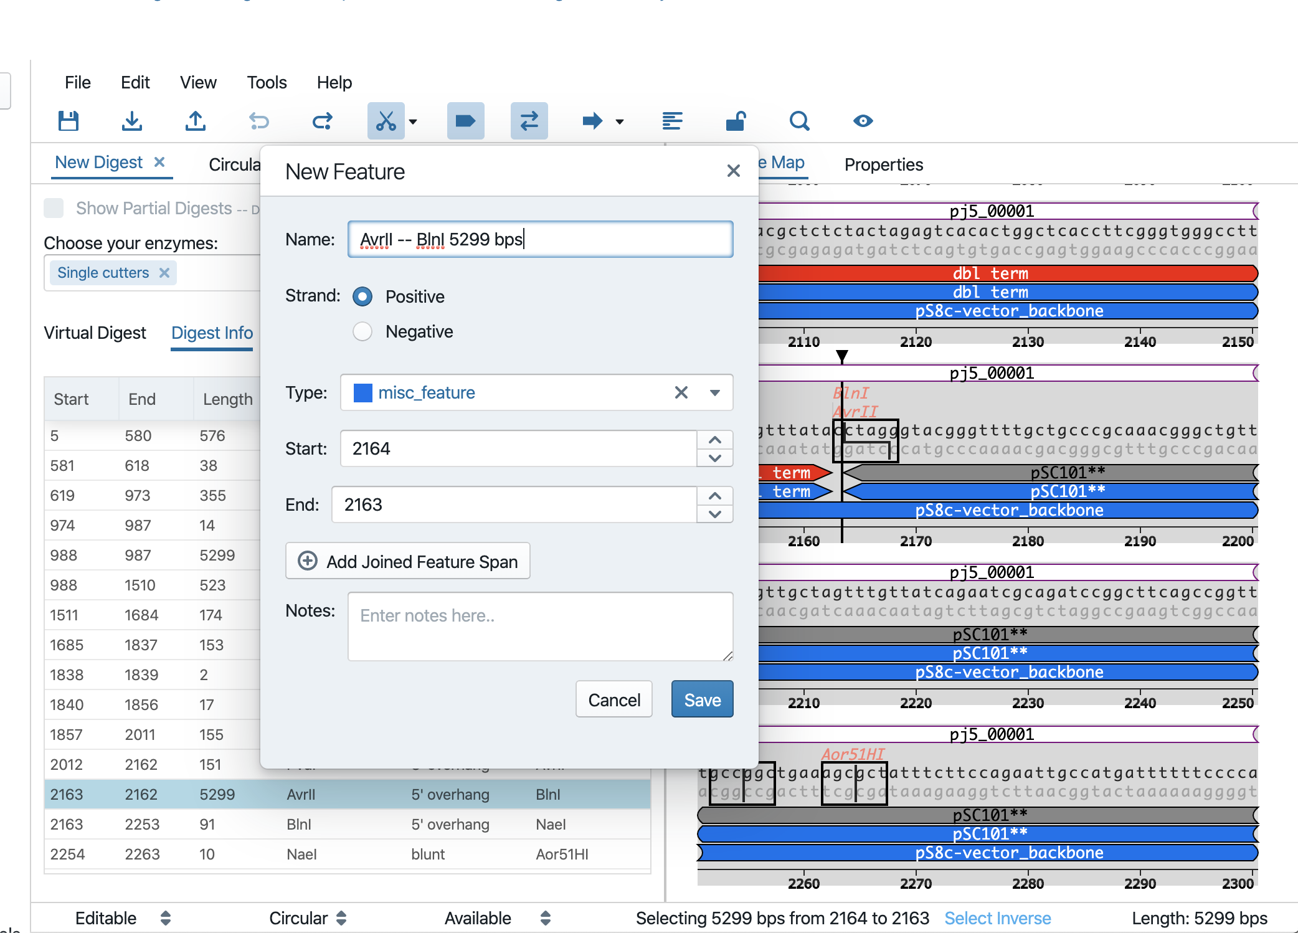
Task: Click the plus icon for joined span
Action: [x=308, y=561]
